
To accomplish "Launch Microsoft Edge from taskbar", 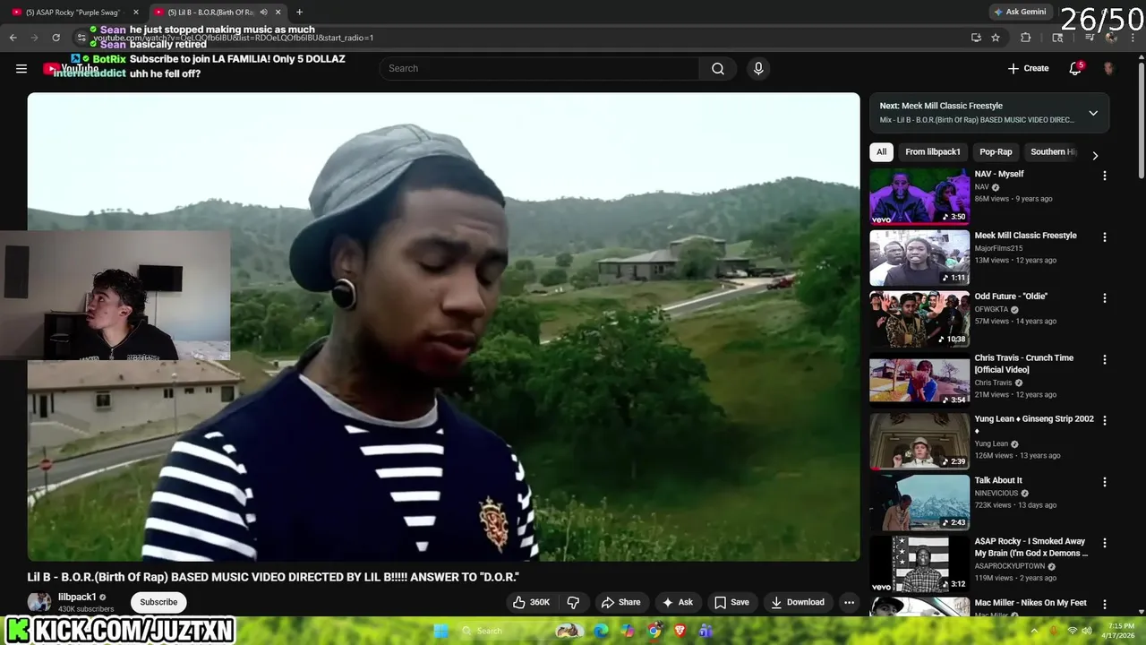I will coord(602,631).
